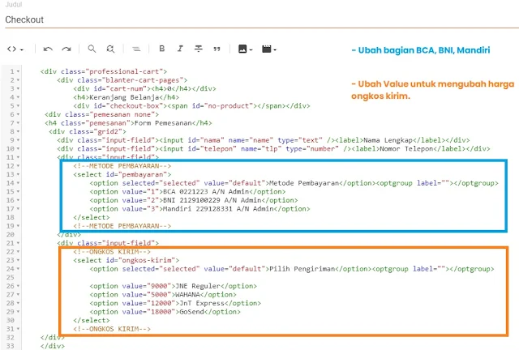The width and height of the screenshot is (519, 350).
Task: Click the Mandiri 229128331 option line
Action: coord(200,209)
